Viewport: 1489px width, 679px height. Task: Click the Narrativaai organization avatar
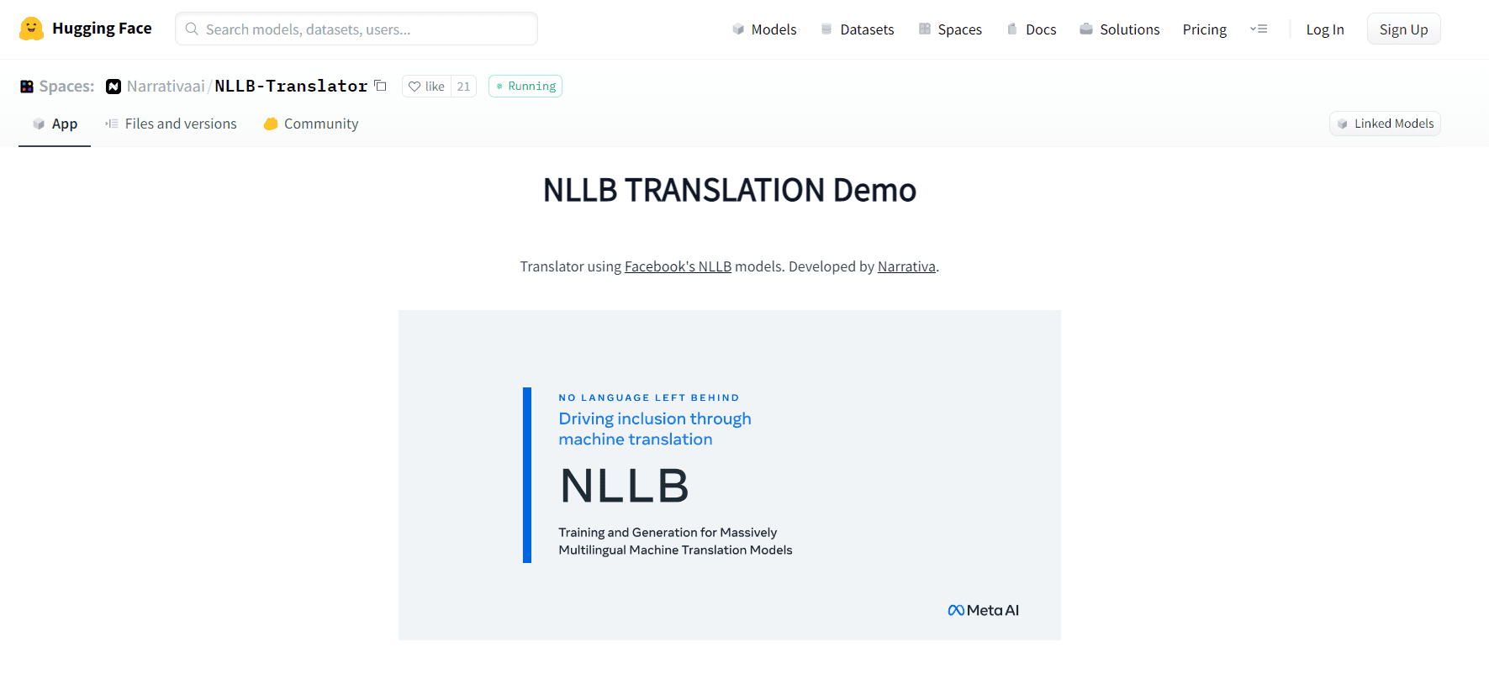point(114,87)
